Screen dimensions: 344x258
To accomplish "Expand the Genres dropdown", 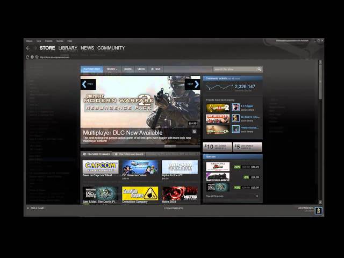I will pos(112,69).
